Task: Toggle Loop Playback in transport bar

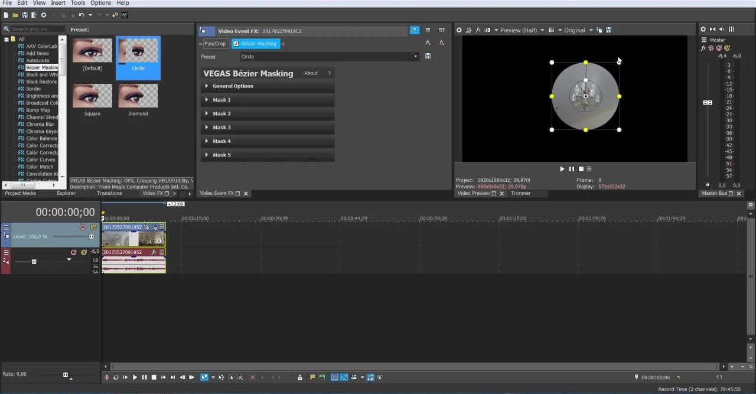Action: 116,377
